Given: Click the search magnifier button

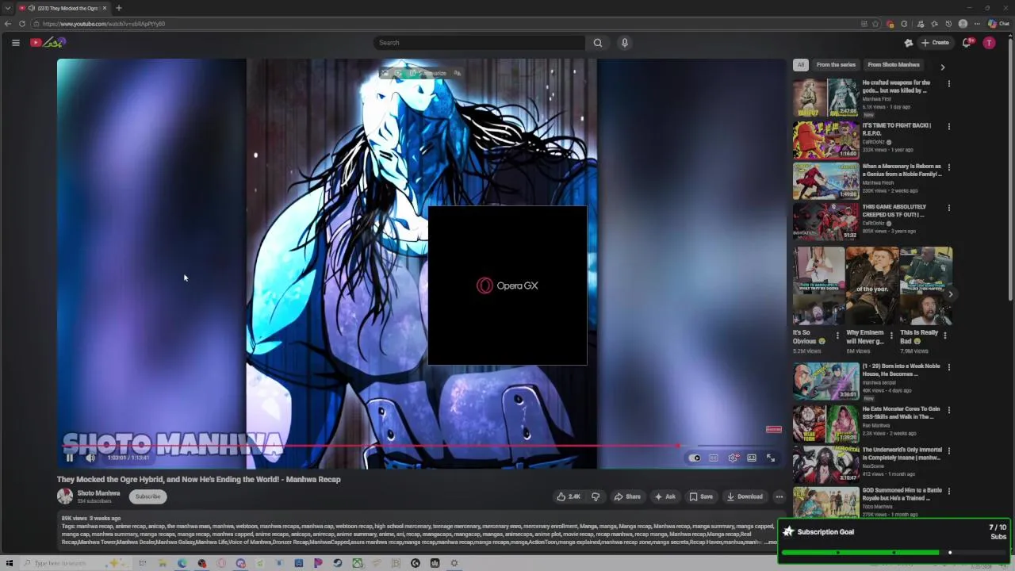Looking at the screenshot, I should pos(598,43).
